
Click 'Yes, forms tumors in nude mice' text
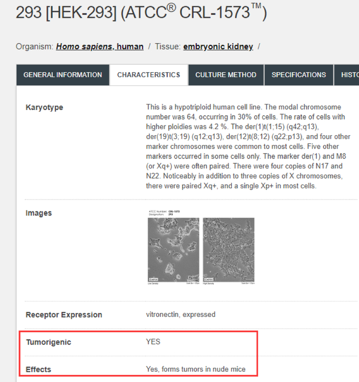coord(195,369)
